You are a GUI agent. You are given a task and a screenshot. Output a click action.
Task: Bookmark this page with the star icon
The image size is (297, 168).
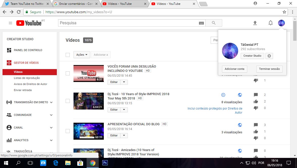[284, 12]
